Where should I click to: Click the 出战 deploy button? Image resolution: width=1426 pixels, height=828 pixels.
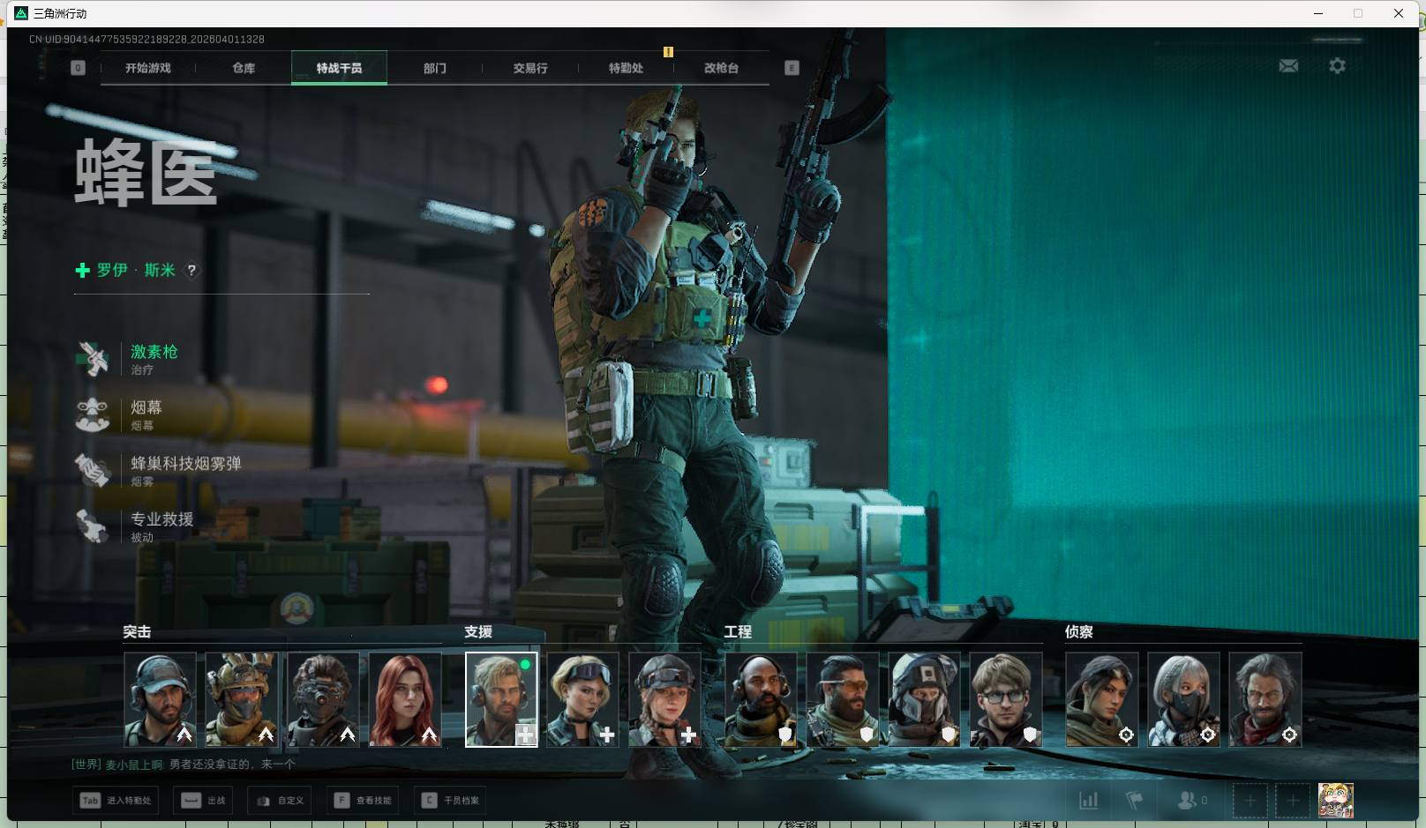(x=203, y=801)
